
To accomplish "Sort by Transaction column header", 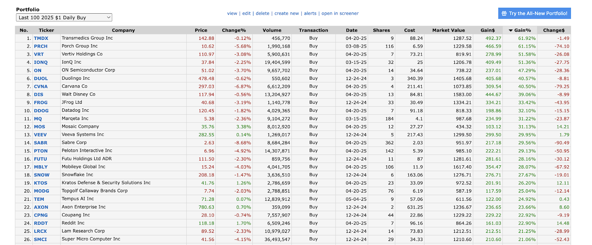I will pyautogui.click(x=313, y=30).
